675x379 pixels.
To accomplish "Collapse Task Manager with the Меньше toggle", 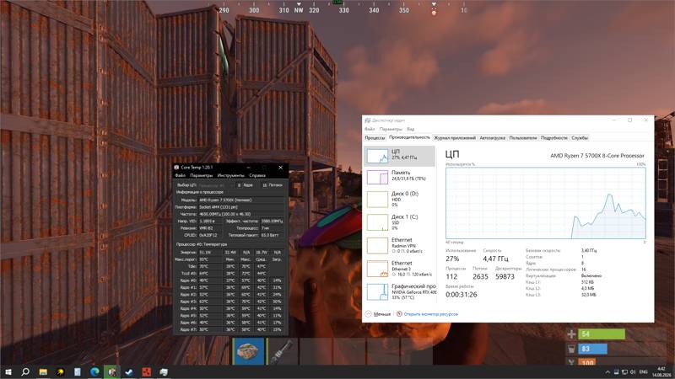I will pos(378,314).
